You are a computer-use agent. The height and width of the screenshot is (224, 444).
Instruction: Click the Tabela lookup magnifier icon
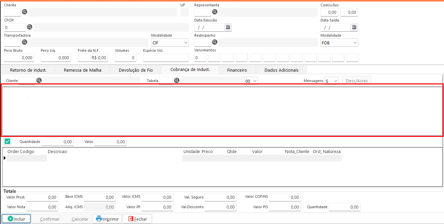tap(176, 80)
